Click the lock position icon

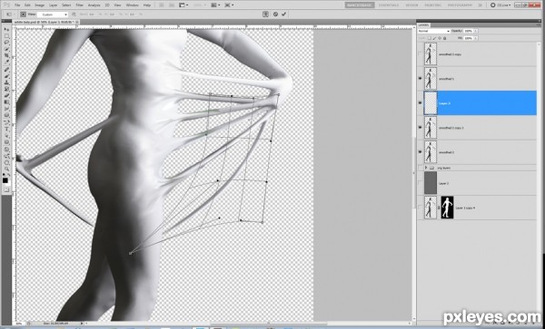click(x=440, y=38)
